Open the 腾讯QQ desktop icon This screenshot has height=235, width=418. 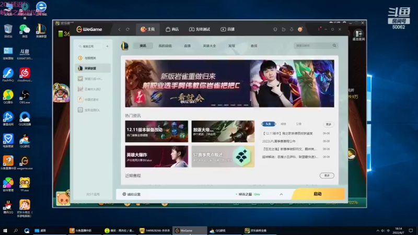point(8,207)
